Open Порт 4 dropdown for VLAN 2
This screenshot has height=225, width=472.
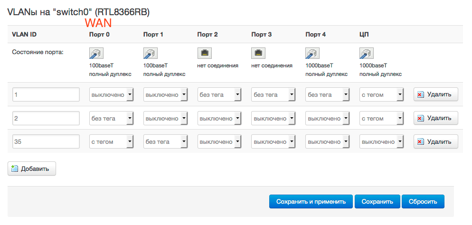pyautogui.click(x=328, y=118)
